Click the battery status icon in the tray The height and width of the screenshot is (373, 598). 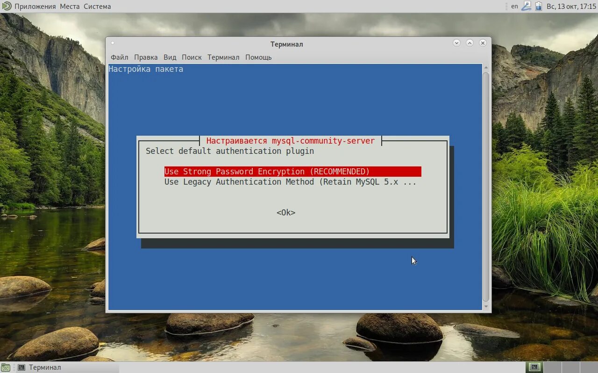pos(538,6)
